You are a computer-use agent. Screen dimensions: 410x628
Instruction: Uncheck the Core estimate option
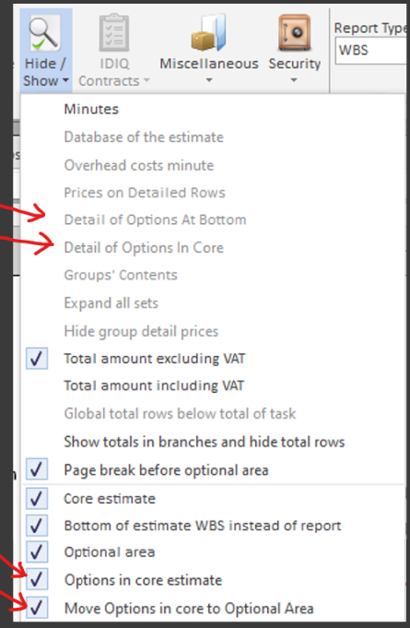point(37,499)
